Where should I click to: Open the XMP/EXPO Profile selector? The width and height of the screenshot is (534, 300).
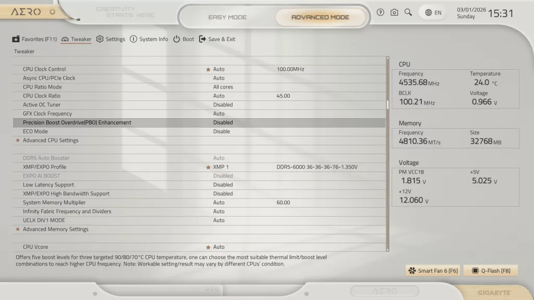(222, 167)
